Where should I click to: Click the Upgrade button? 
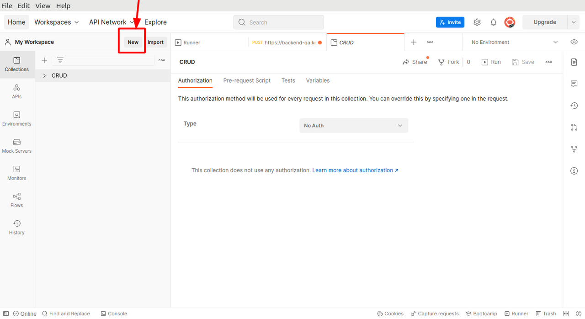[545, 22]
